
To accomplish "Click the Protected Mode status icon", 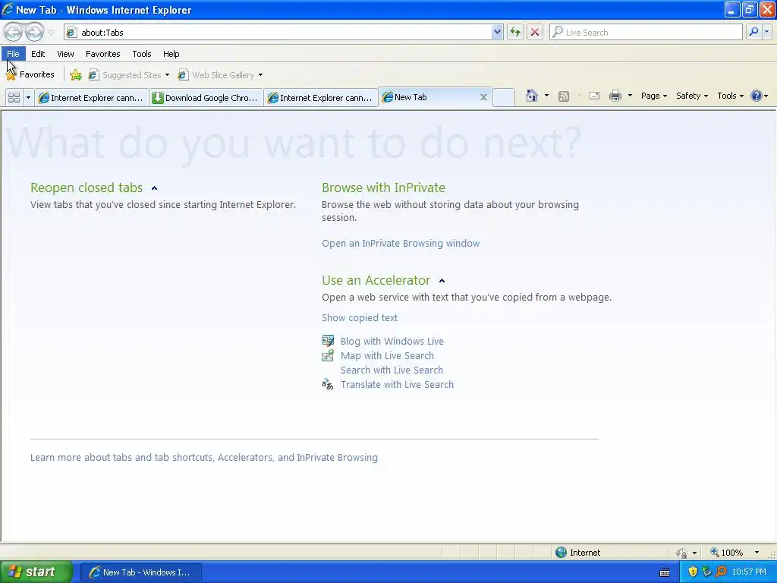I will click(x=681, y=553).
